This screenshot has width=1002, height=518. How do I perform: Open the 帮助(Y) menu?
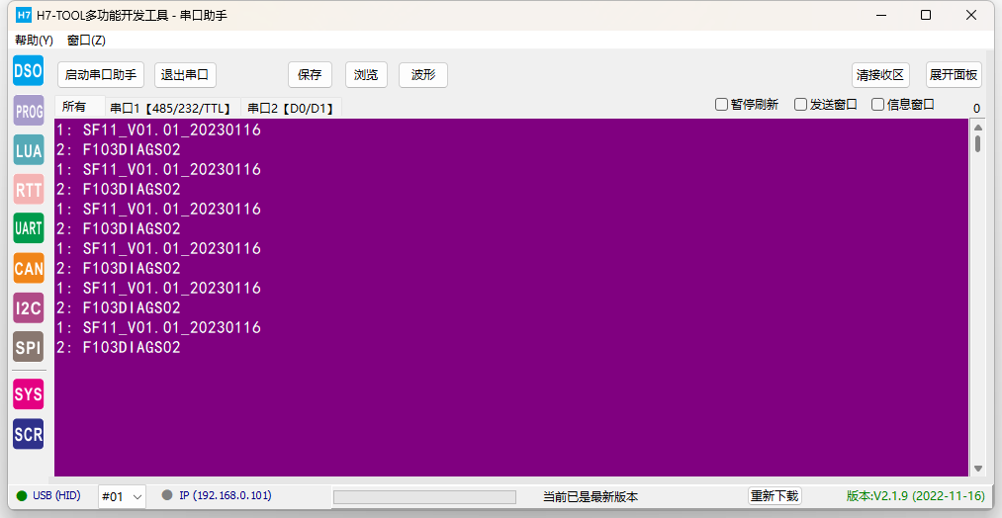pyautogui.click(x=34, y=41)
